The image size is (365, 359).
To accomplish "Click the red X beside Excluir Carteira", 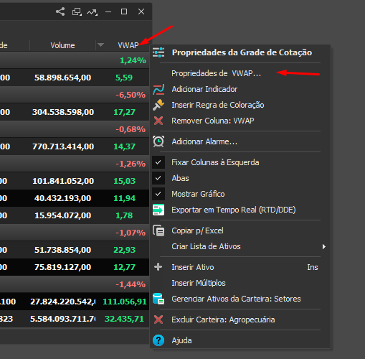I will [158, 320].
